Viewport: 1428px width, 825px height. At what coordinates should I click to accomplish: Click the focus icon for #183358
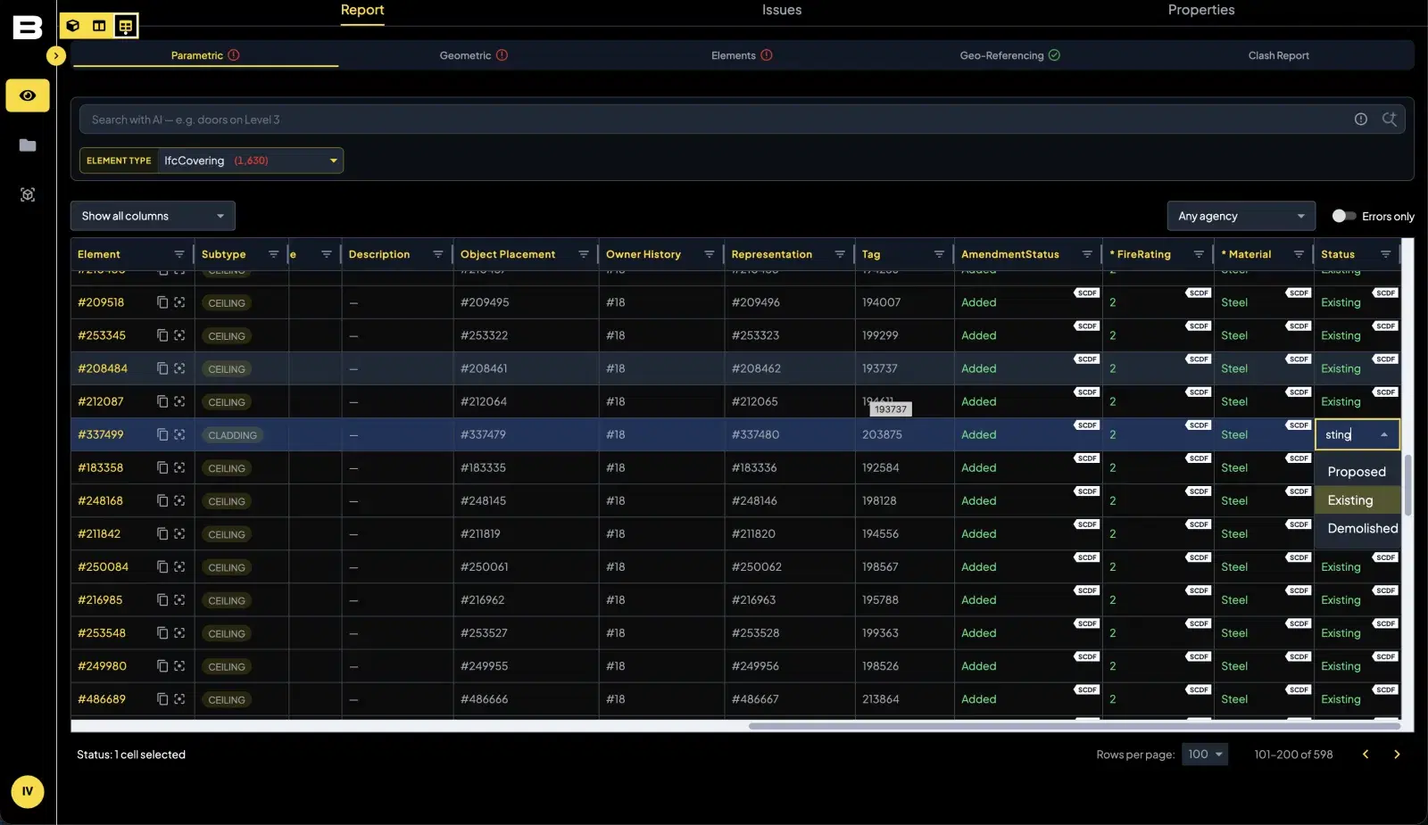point(179,467)
